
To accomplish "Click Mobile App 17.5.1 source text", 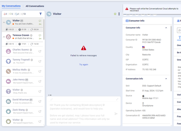I will pos(150,98).
